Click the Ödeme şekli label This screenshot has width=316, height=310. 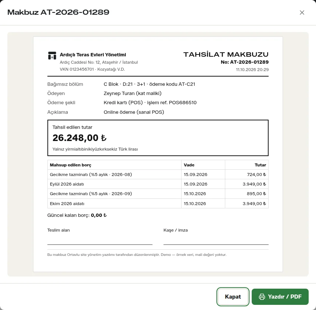click(x=61, y=103)
